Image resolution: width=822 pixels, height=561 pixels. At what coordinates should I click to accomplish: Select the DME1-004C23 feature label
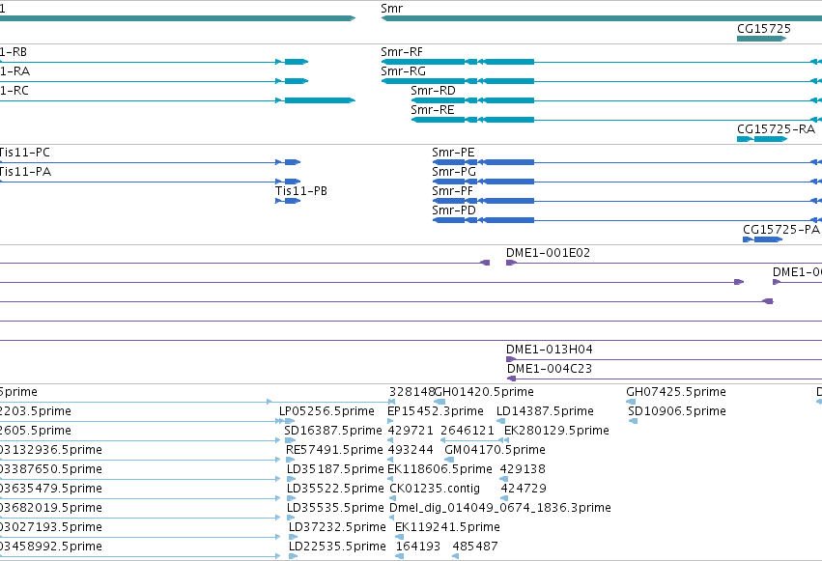point(550,369)
